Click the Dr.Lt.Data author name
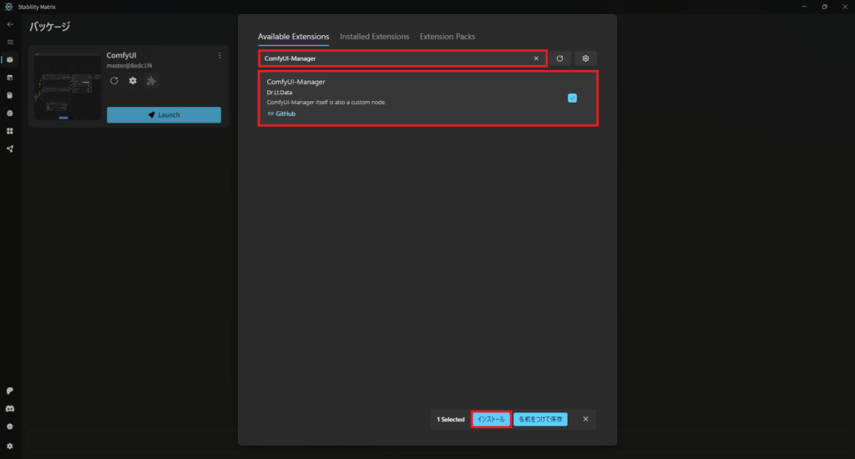 pos(279,93)
